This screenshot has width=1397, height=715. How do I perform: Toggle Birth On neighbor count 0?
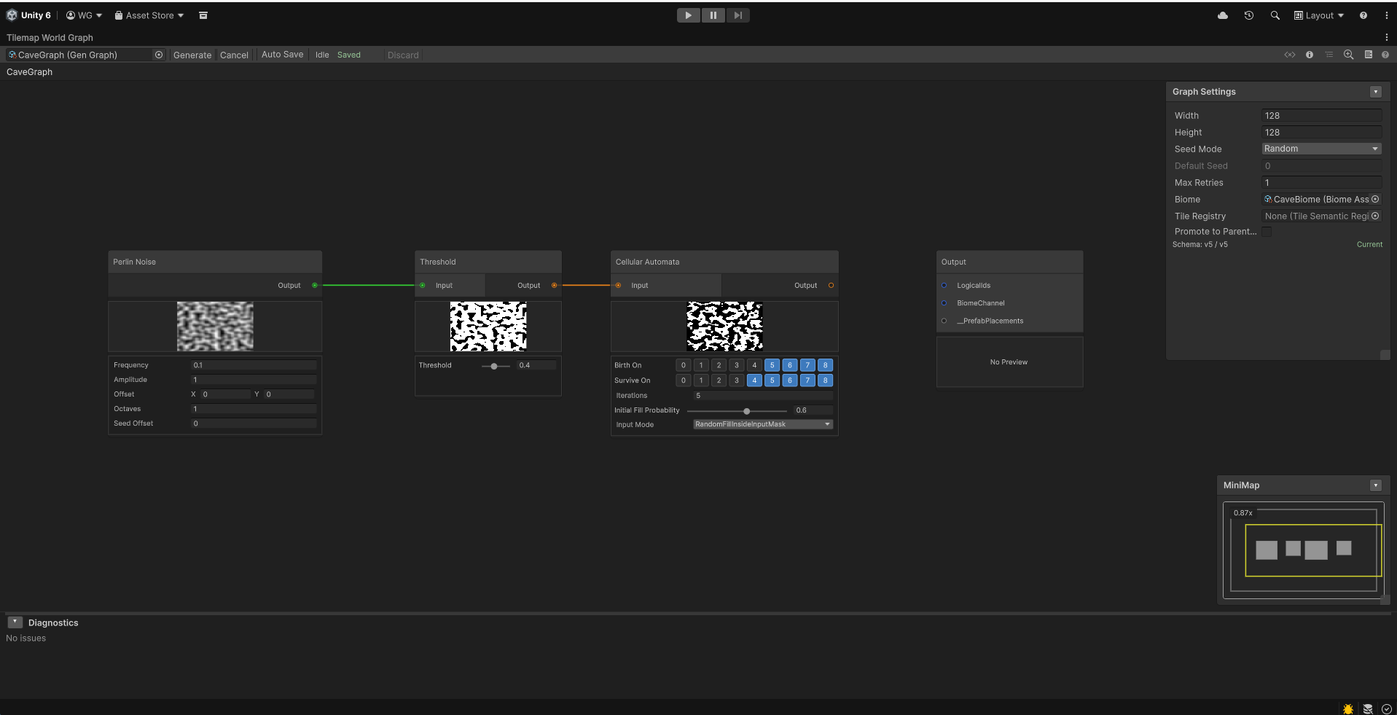684,365
